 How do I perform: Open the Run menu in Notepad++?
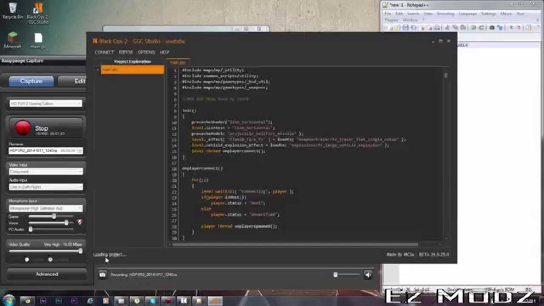tap(520, 14)
